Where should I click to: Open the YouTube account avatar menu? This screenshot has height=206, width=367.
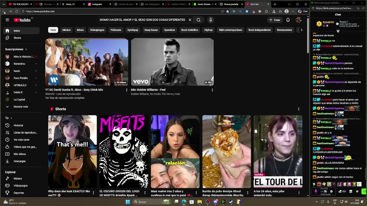pyautogui.click(x=298, y=20)
